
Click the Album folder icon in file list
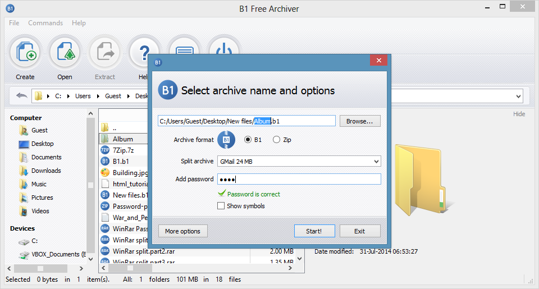105,139
